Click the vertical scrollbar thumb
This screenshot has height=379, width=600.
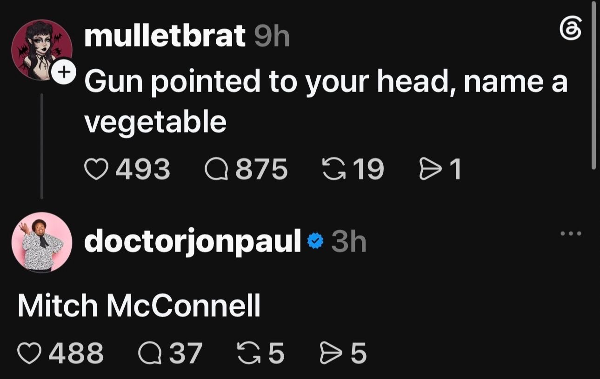[x=593, y=85]
